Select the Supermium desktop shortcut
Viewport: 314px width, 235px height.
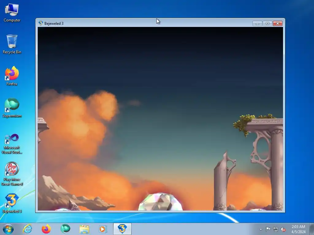coord(12,108)
